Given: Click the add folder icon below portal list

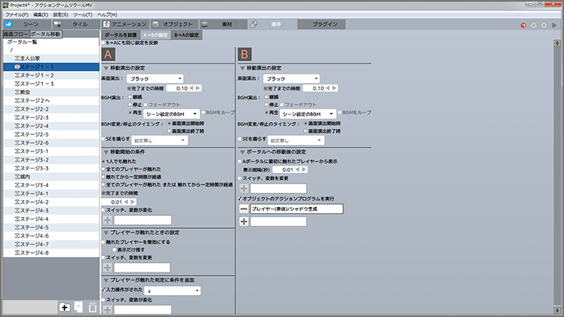Looking at the screenshot, I should [x=63, y=308].
